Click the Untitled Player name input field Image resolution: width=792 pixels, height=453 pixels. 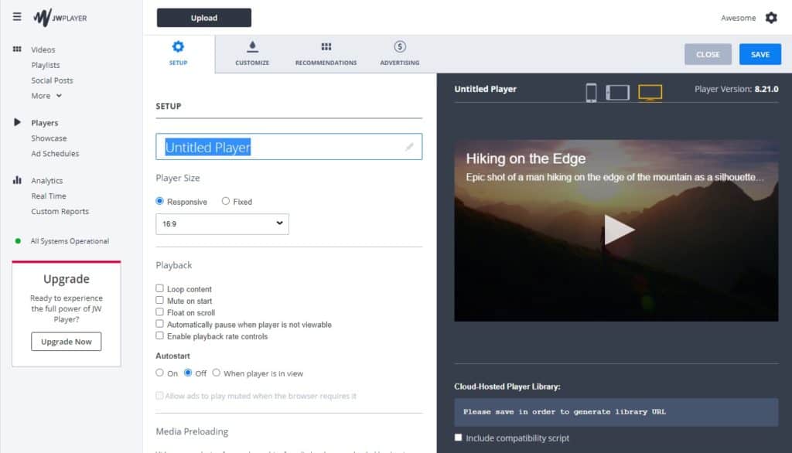(289, 147)
